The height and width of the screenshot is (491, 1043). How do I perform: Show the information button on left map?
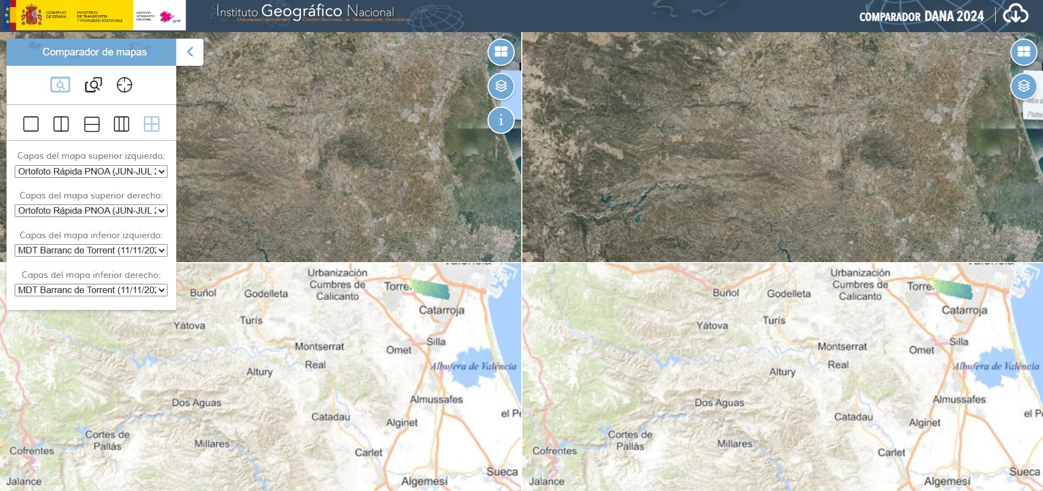click(501, 120)
